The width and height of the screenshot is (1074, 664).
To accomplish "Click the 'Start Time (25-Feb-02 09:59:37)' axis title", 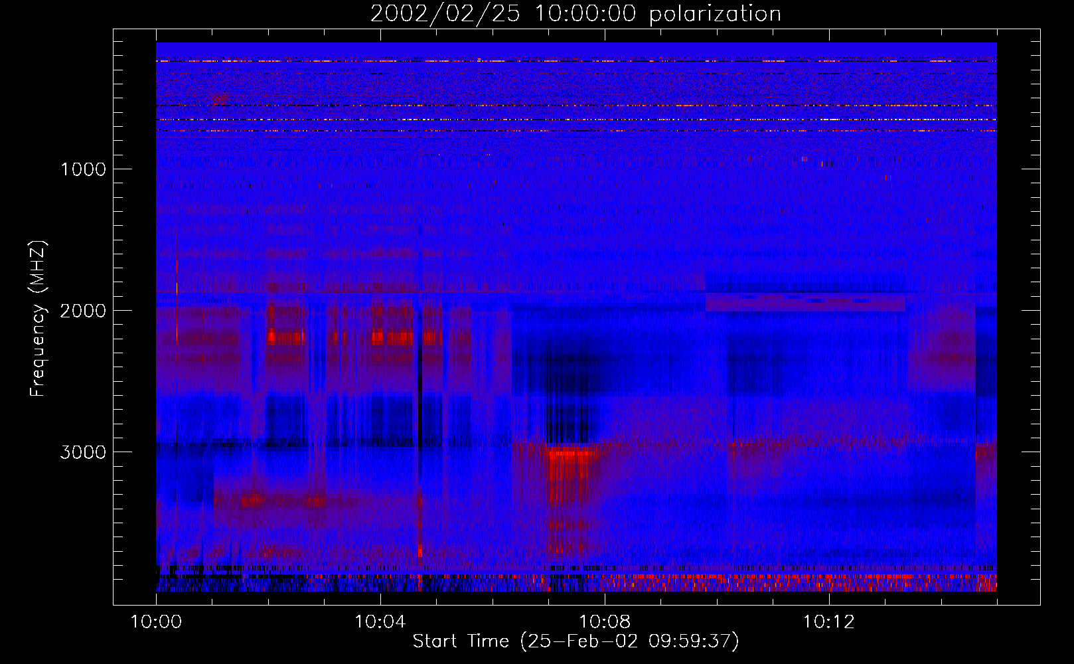I will point(575,641).
